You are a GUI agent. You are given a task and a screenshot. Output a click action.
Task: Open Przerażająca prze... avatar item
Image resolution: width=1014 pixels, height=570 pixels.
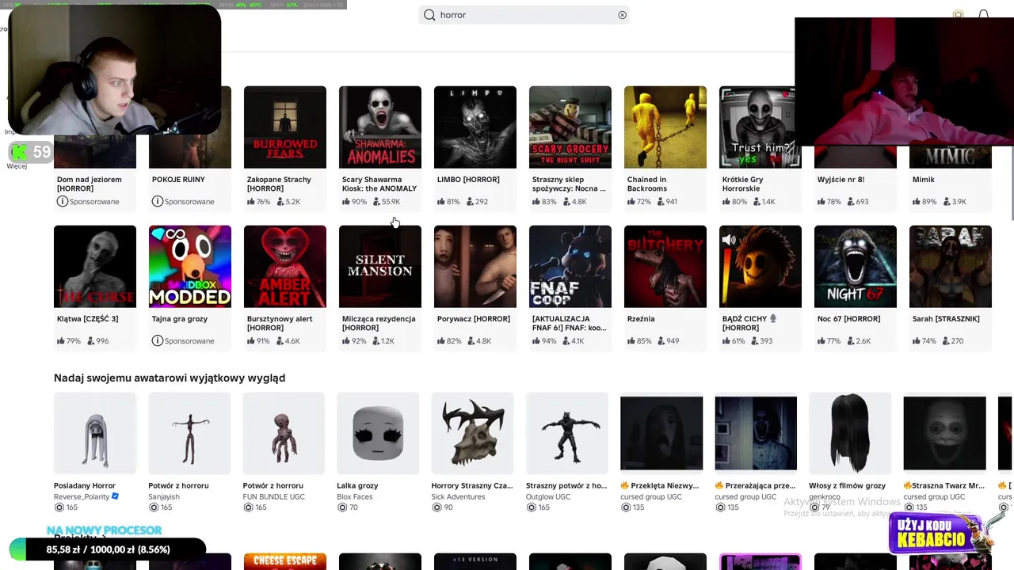[x=756, y=433]
